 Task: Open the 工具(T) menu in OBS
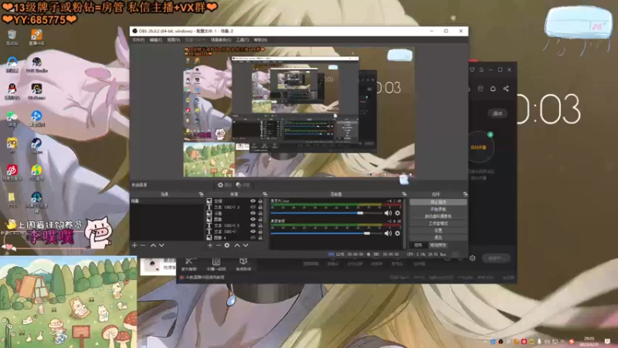click(243, 40)
